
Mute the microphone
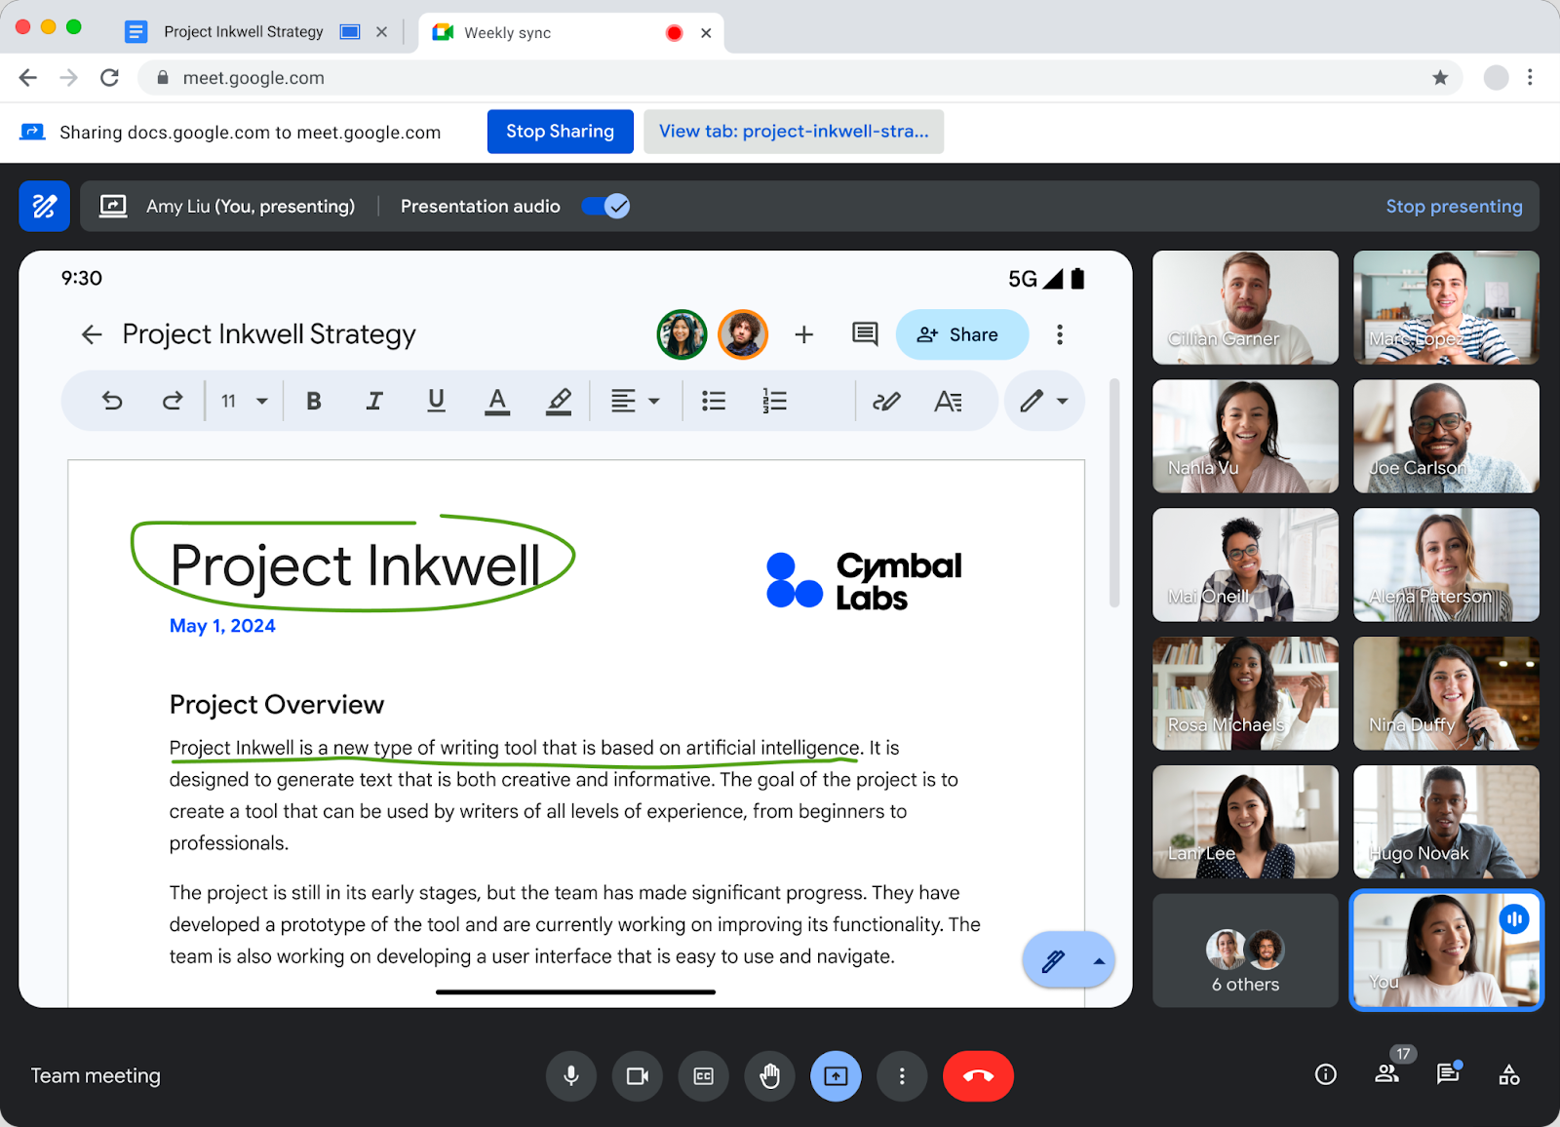(x=571, y=1076)
